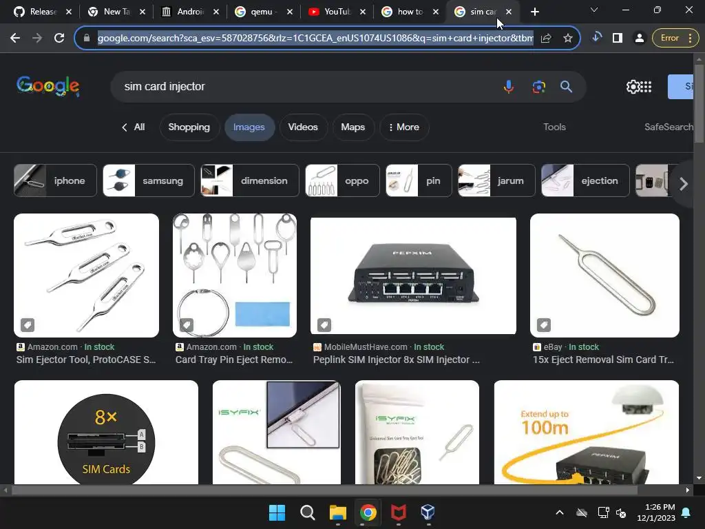This screenshot has width=705, height=529.
Task: Open the Card Tray Pin Eject image
Action: (x=235, y=276)
